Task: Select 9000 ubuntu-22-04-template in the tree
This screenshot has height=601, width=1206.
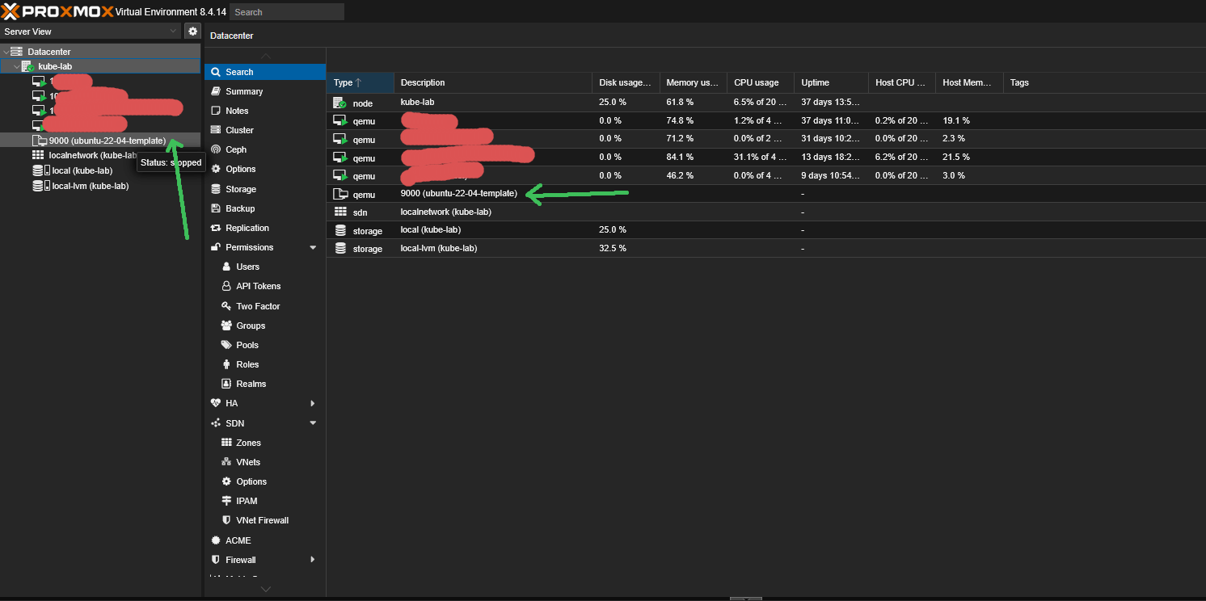Action: (x=107, y=141)
